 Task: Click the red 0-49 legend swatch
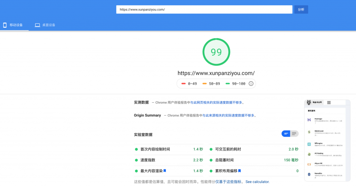184,84
